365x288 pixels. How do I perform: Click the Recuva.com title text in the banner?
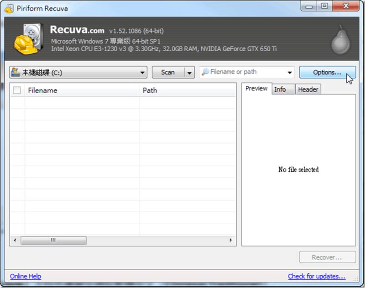pyautogui.click(x=77, y=30)
